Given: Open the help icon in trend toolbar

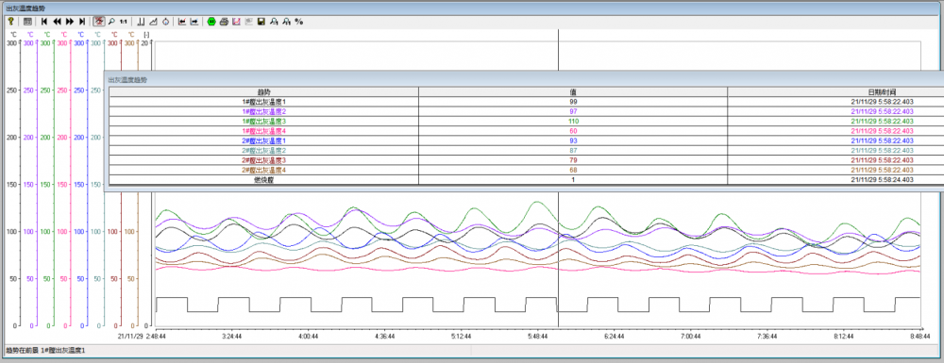Looking at the screenshot, I should tap(10, 22).
